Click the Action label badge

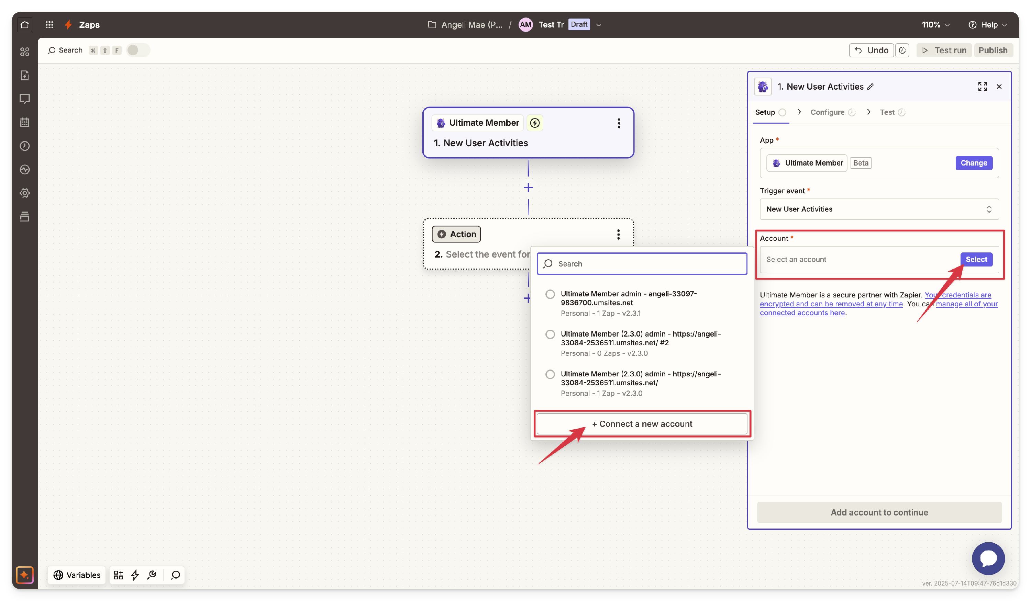coord(456,234)
